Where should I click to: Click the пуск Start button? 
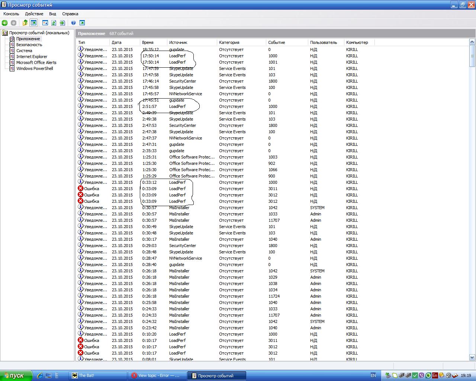point(16,375)
